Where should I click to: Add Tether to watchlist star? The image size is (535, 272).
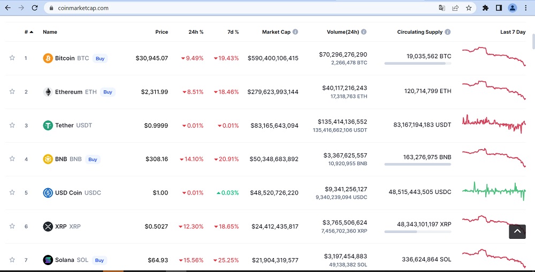point(12,125)
